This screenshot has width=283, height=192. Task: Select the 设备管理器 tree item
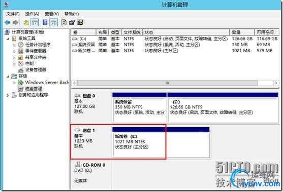point(36,70)
